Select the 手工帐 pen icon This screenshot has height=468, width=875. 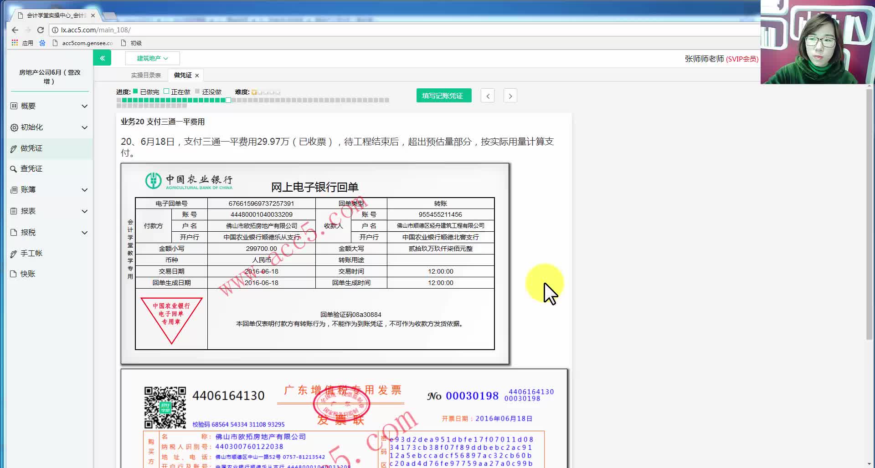(x=14, y=253)
